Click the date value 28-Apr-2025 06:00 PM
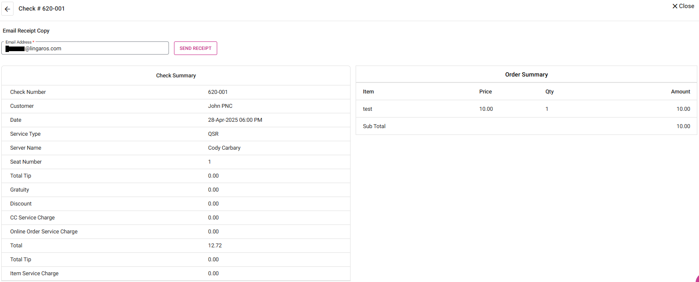Image resolution: width=699 pixels, height=282 pixels. coord(235,120)
